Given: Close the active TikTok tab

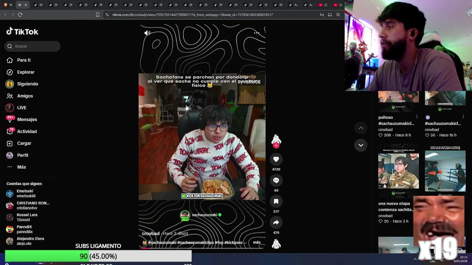Looking at the screenshot, I should [x=25, y=5].
